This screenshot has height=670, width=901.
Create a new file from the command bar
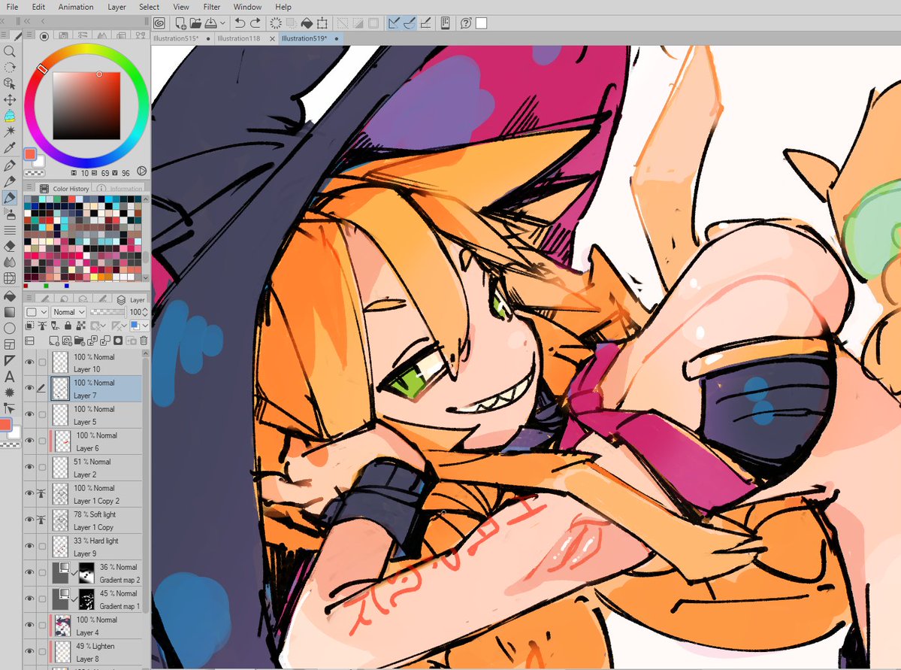180,23
